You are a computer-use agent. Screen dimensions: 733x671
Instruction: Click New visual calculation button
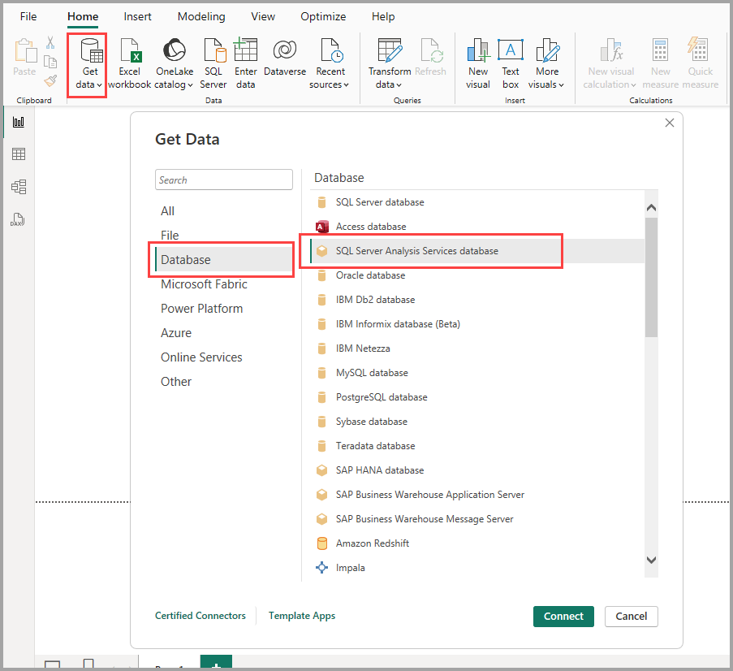[x=610, y=64]
